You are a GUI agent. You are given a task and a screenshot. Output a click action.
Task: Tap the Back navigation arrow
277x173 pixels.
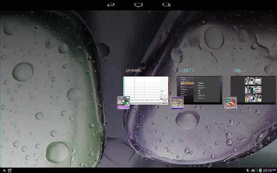coord(111,5)
